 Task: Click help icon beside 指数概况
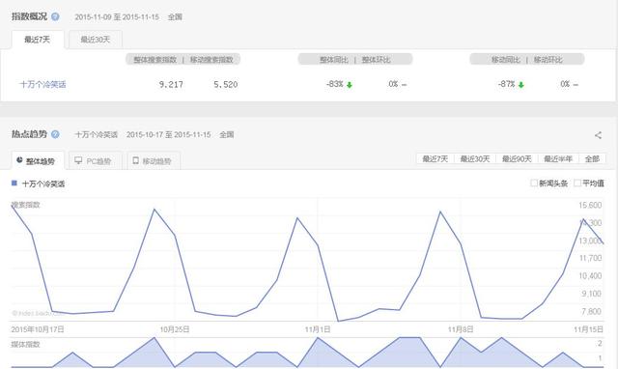click(55, 16)
